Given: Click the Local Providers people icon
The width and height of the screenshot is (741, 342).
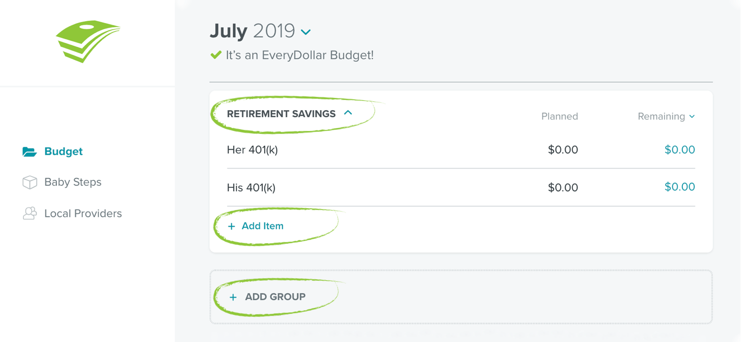Looking at the screenshot, I should coord(30,214).
